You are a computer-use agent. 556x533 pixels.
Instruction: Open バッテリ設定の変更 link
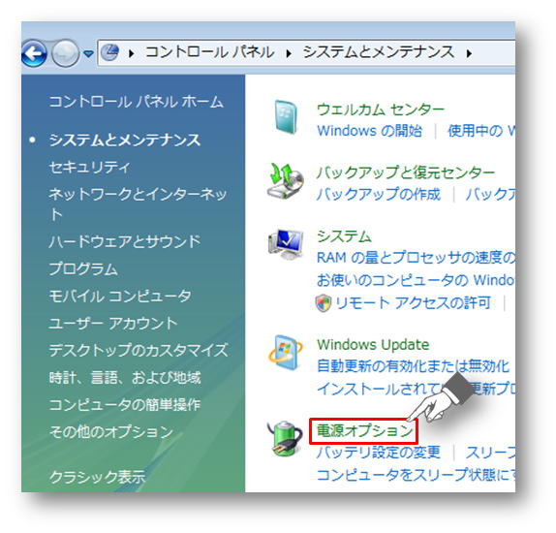[x=379, y=453]
